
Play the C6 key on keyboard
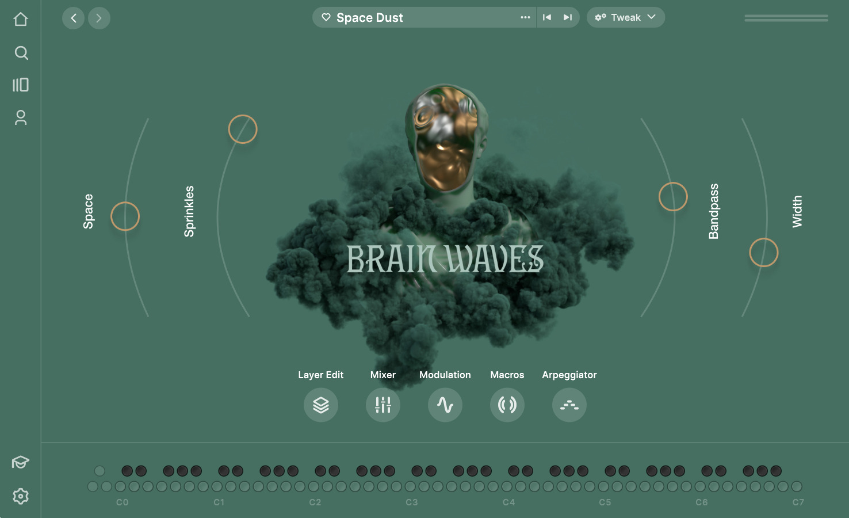pyautogui.click(x=700, y=487)
